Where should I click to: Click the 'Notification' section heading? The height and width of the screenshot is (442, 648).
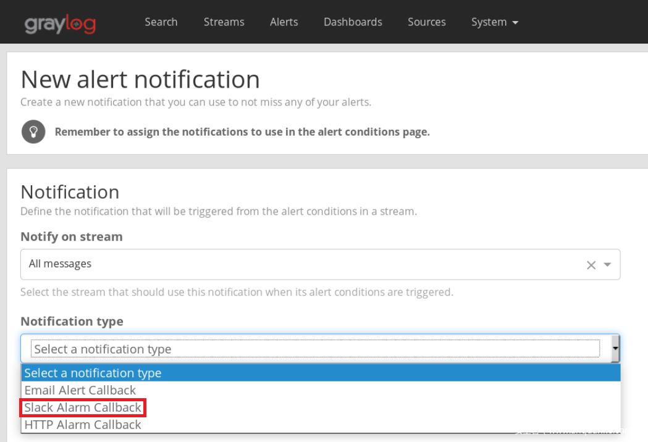[x=70, y=192]
